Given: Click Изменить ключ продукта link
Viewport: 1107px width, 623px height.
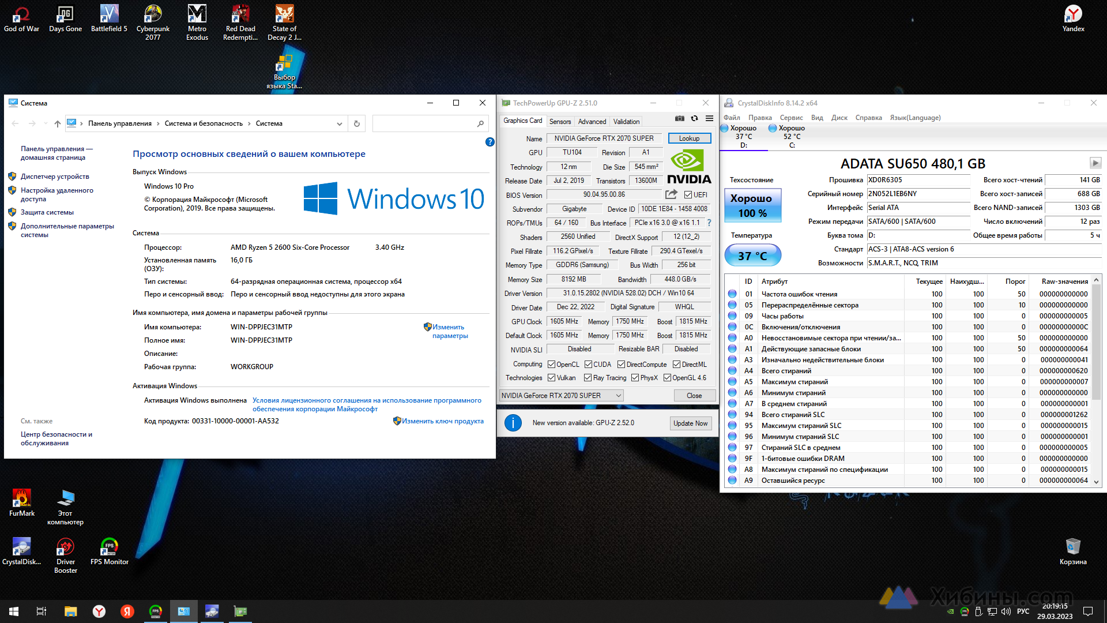Looking at the screenshot, I should 442,421.
